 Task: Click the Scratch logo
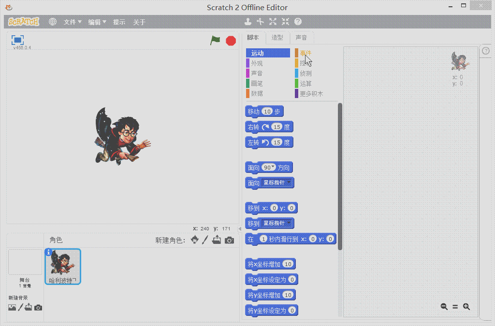tap(24, 22)
